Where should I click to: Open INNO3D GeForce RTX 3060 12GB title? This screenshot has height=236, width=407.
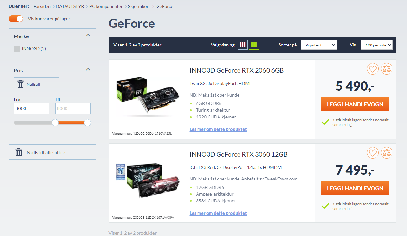(239, 154)
